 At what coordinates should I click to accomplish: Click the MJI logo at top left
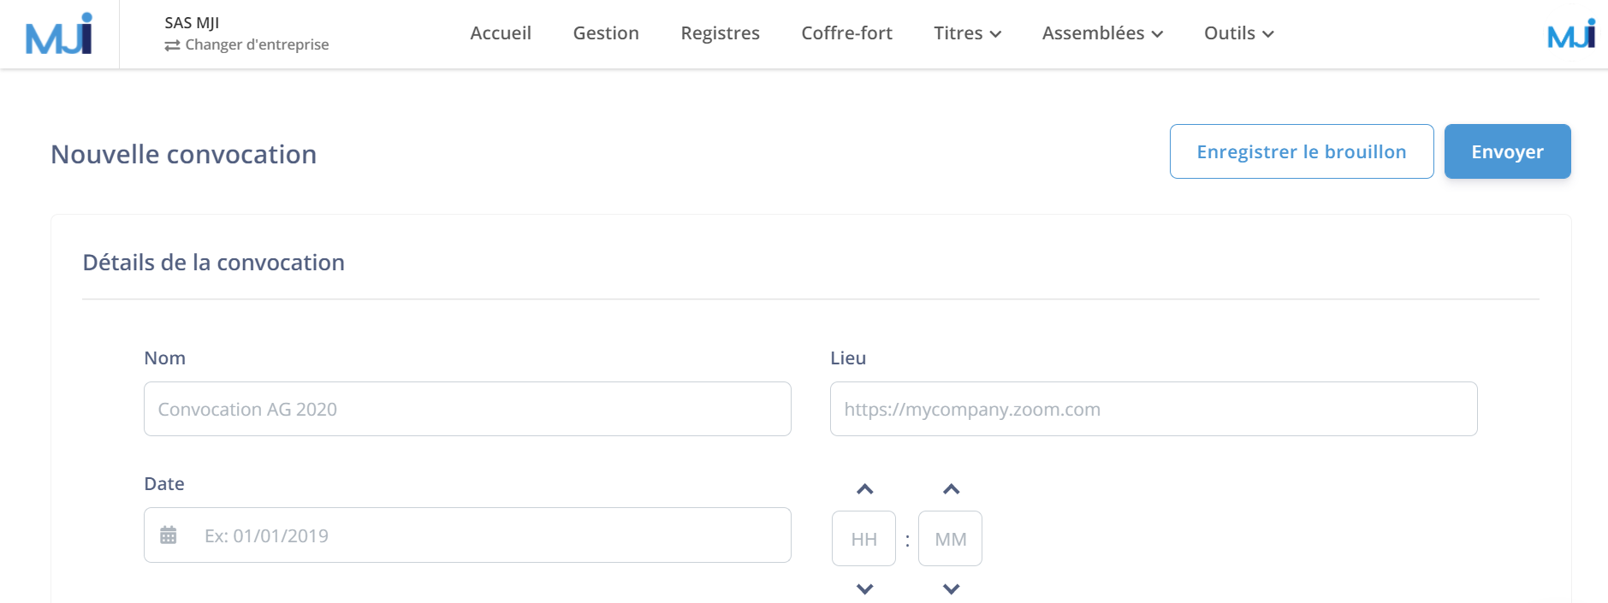pyautogui.click(x=59, y=33)
